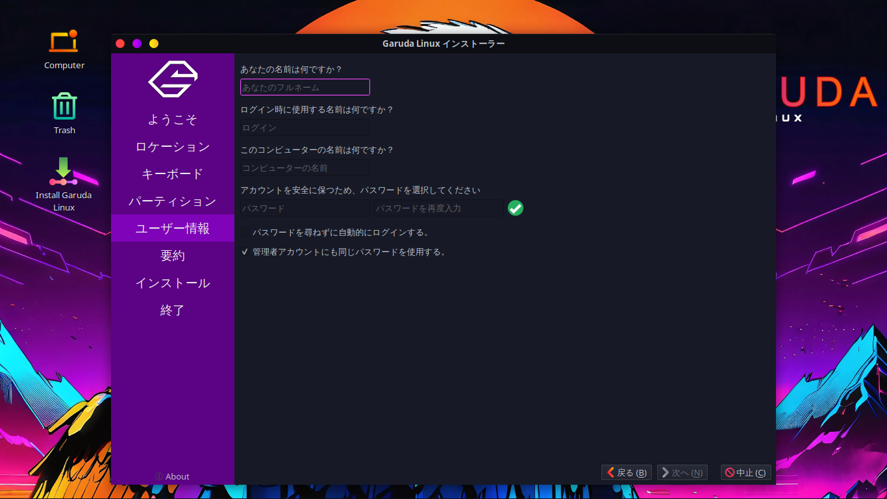Image resolution: width=887 pixels, height=499 pixels.
Task: Select the パーティション step in the sidebar
Action: pos(173,201)
